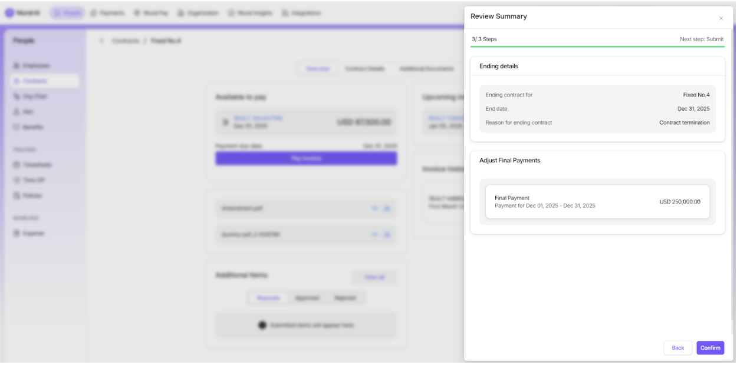Screen dimensions: 737x365
Task: Click the 3/3 Steps progress bar
Action: click(597, 46)
